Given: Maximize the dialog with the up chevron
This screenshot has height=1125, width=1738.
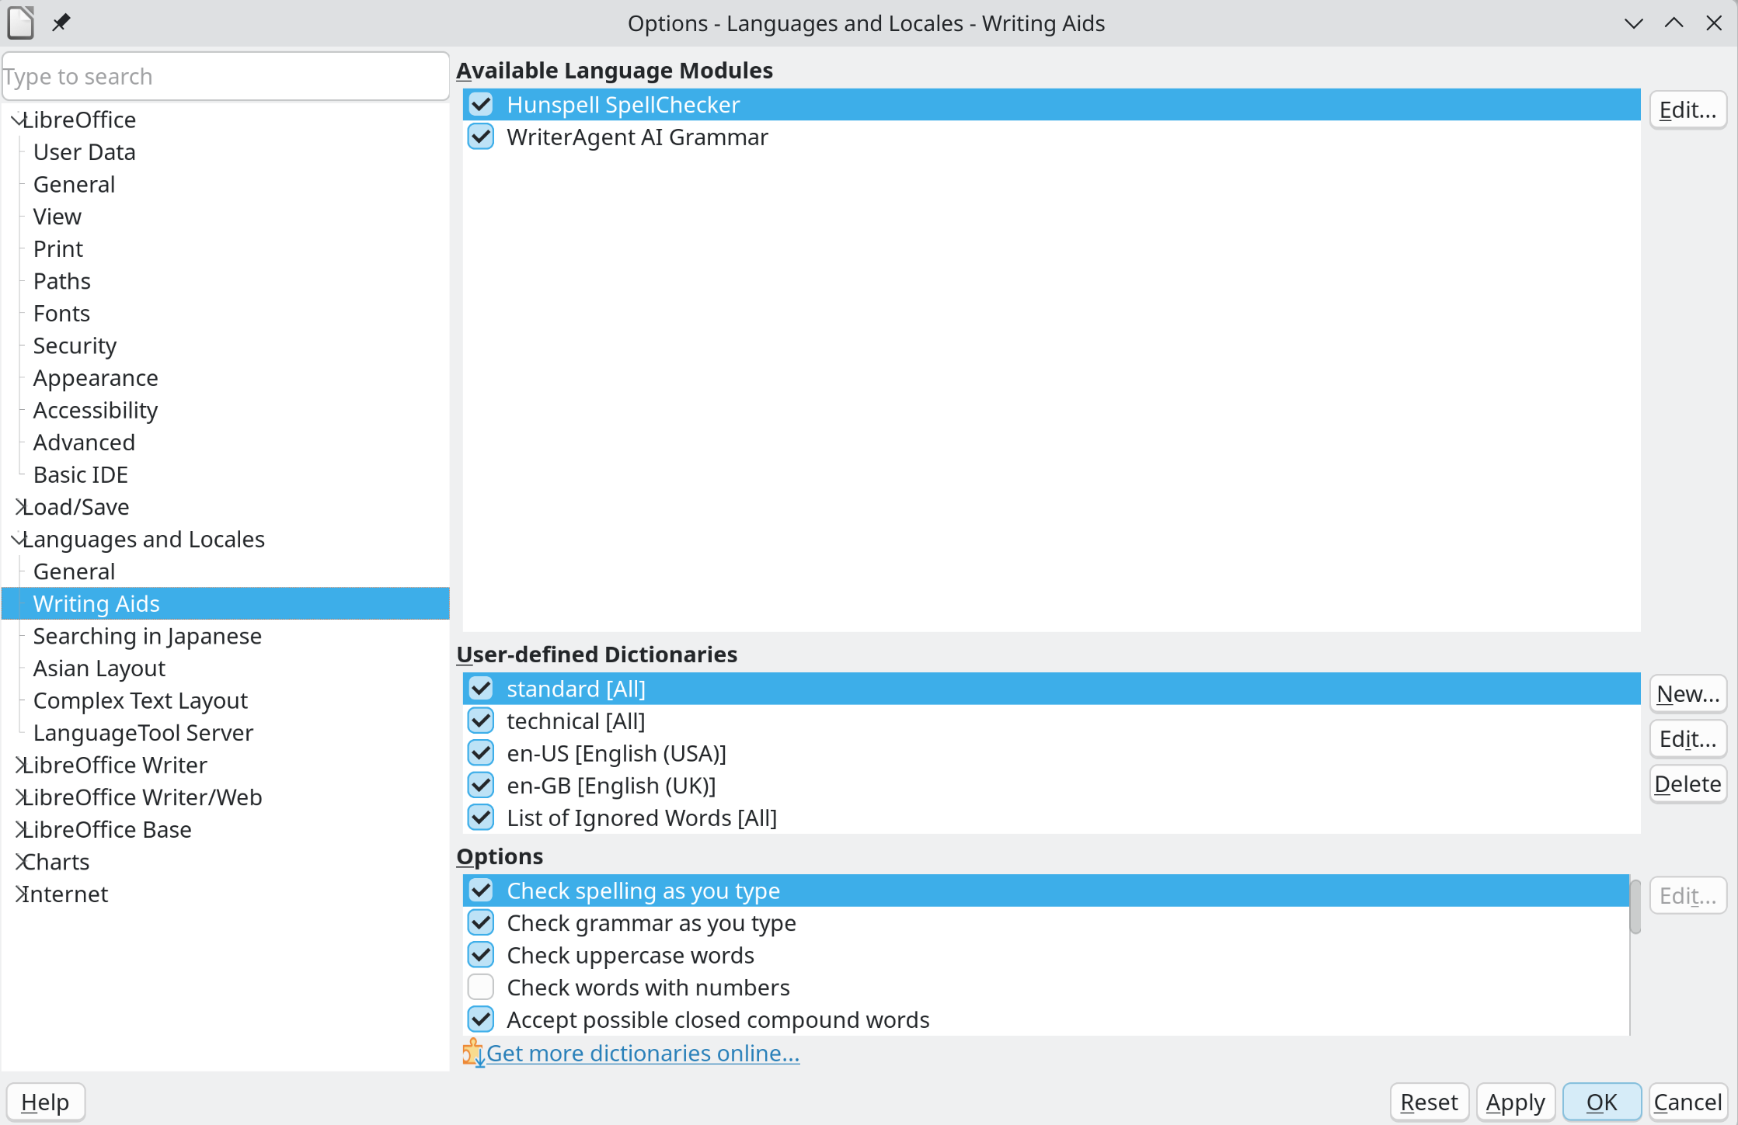Looking at the screenshot, I should pos(1674,23).
